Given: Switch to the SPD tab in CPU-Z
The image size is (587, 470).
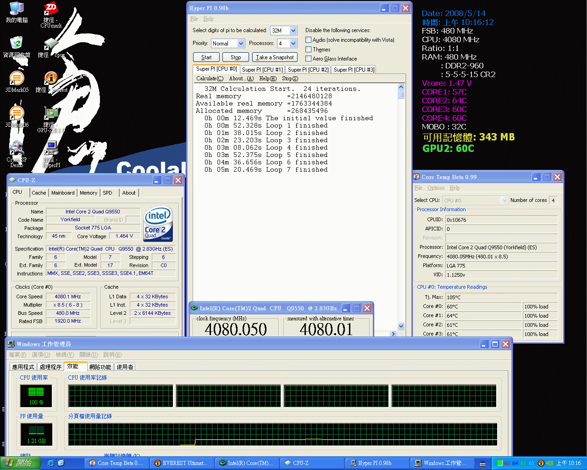Looking at the screenshot, I should point(107,193).
